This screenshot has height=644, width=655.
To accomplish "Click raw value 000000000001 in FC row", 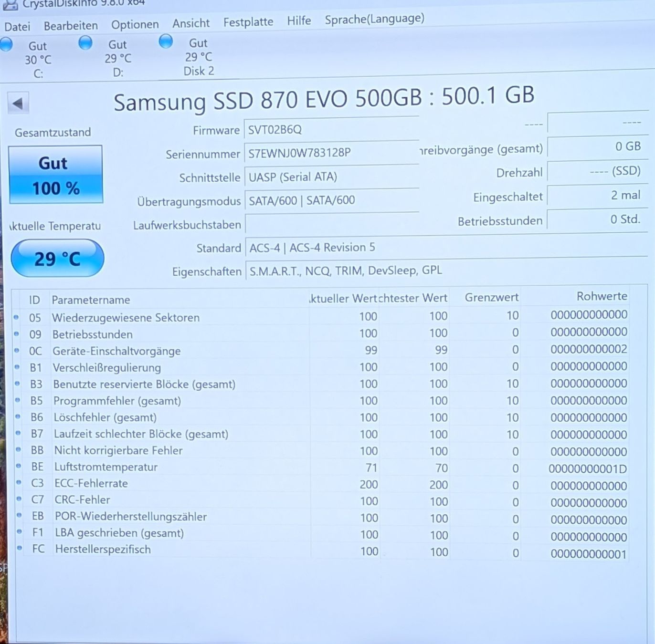I will click(x=588, y=554).
